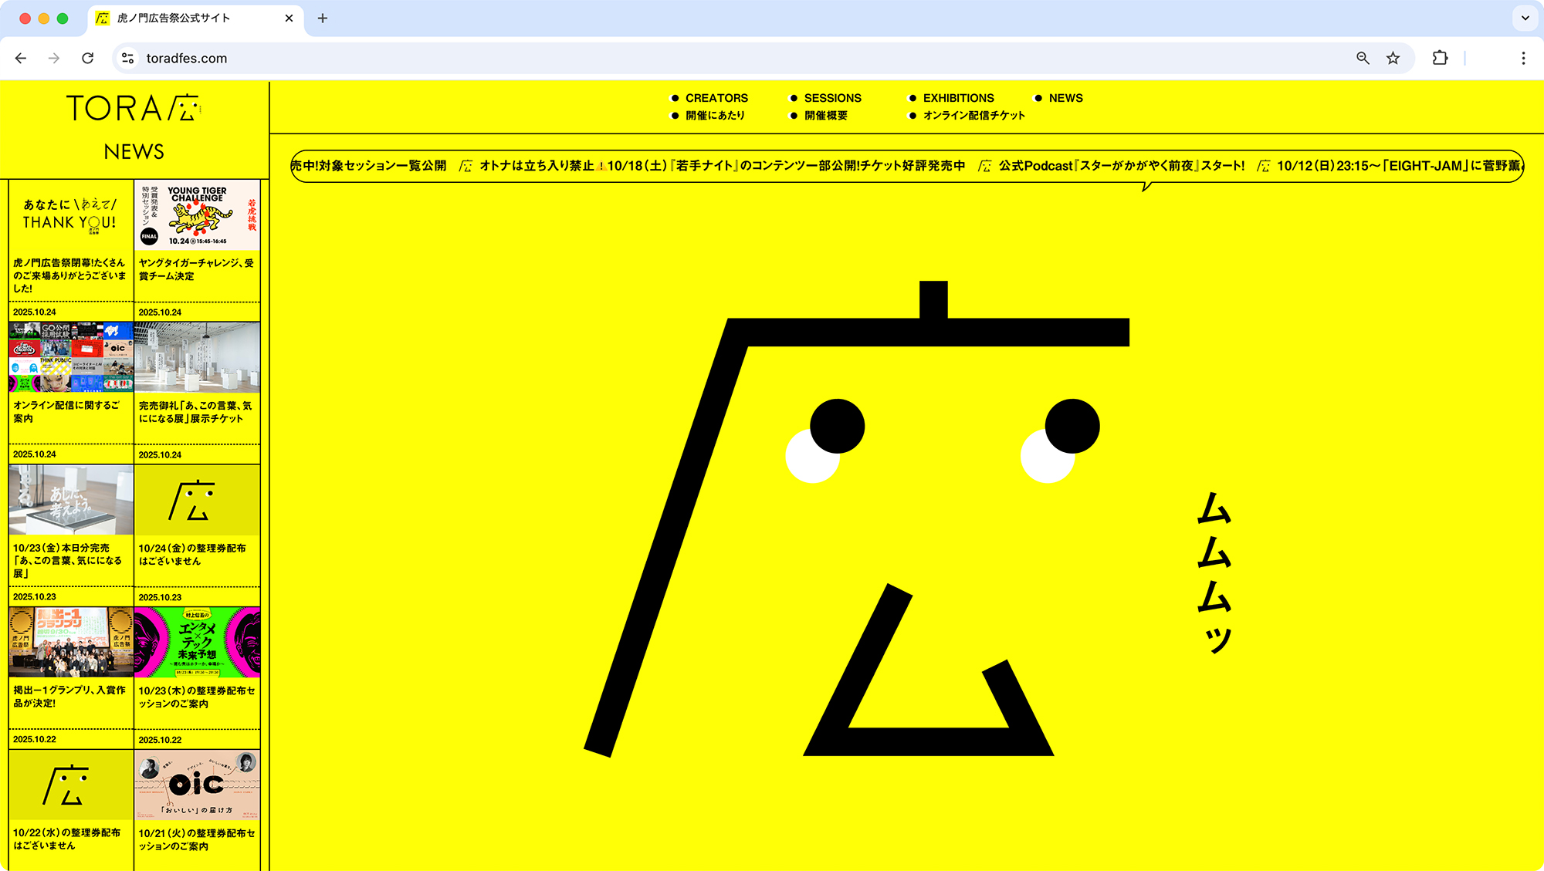Expand the tab search chevron dropdown
Viewport: 1544px width, 871px height.
pos(1525,18)
